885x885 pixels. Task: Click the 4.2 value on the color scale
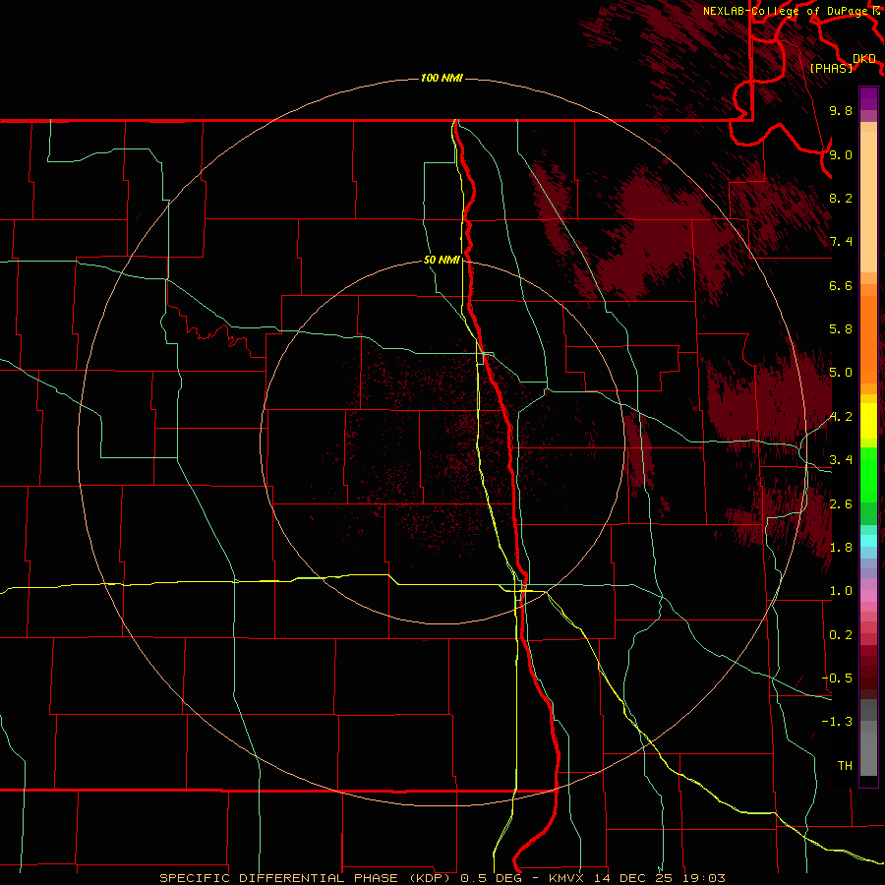click(841, 417)
